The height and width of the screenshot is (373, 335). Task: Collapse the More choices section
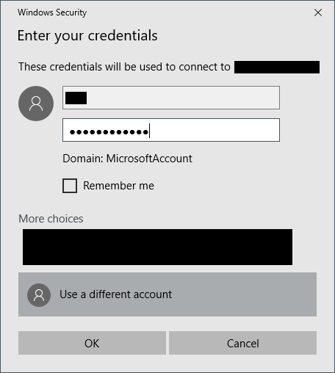[x=51, y=219]
